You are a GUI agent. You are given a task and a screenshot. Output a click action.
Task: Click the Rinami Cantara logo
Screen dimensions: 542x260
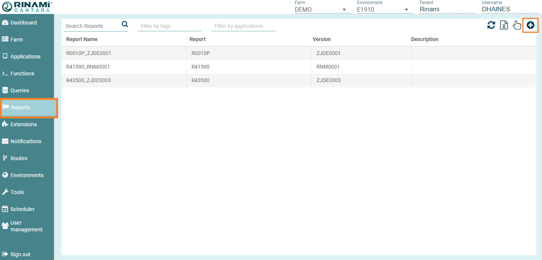point(26,6)
